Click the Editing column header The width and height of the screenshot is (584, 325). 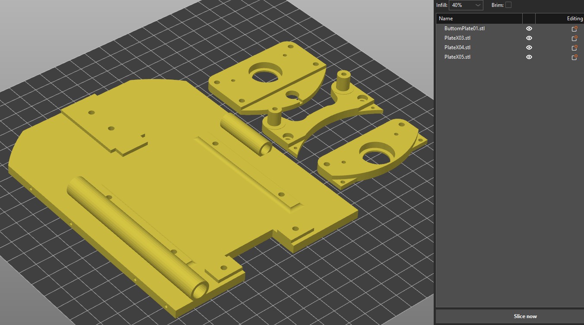click(574, 19)
